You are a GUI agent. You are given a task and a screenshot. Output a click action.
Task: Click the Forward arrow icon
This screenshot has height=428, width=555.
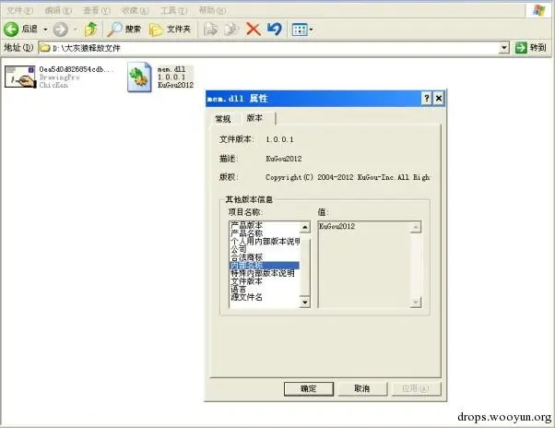pyautogui.click(x=61, y=30)
